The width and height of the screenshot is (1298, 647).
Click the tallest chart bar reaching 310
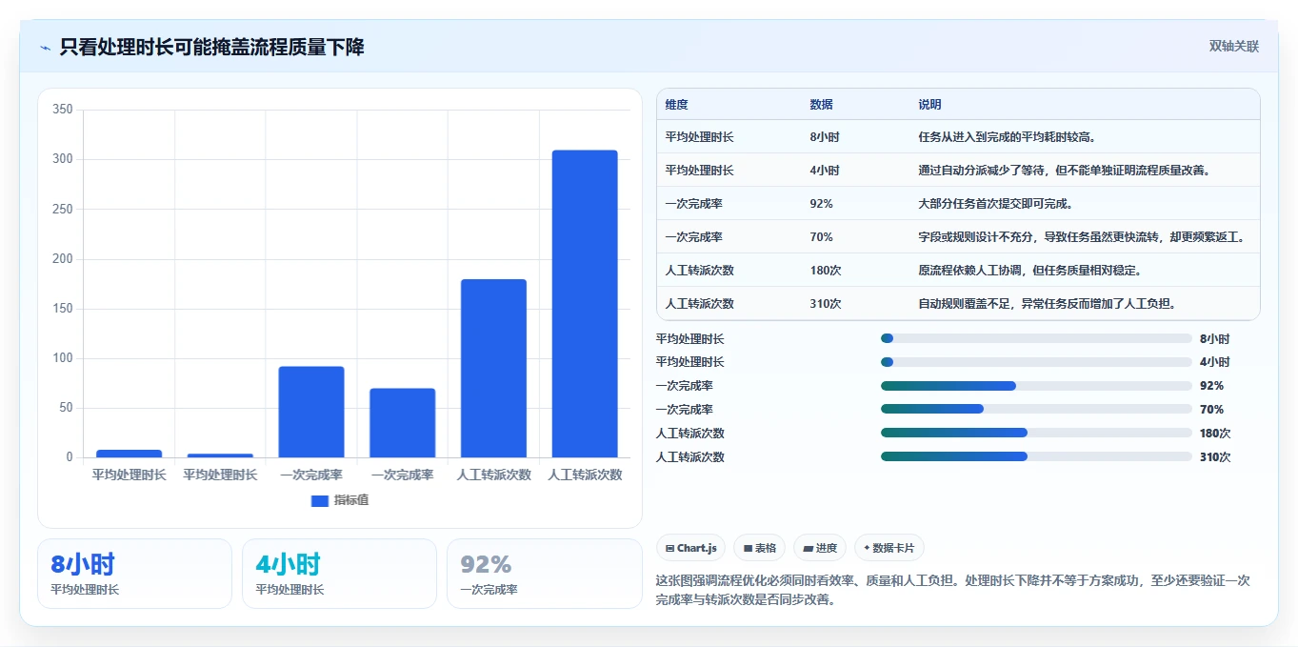point(585,304)
